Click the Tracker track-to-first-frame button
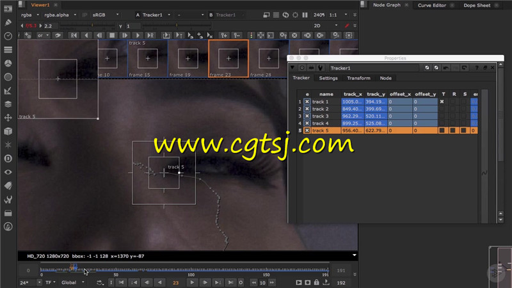Viewport: 512px width, 288px height. [74, 35]
